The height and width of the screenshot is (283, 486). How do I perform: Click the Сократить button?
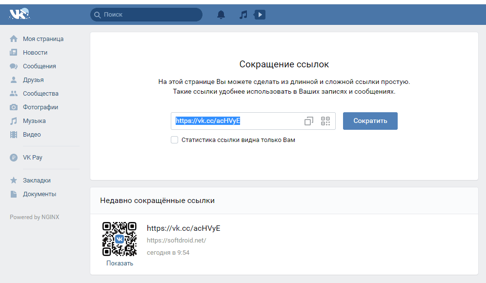tap(370, 121)
